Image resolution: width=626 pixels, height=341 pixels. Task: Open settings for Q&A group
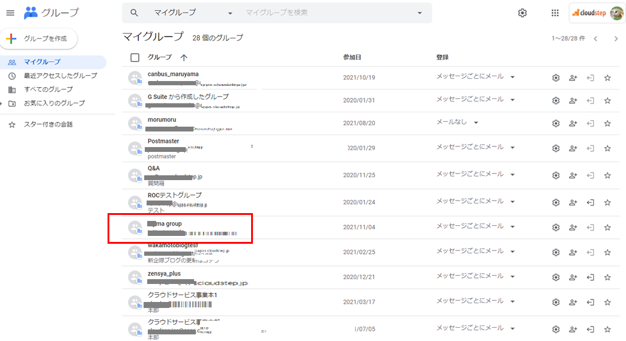(556, 175)
